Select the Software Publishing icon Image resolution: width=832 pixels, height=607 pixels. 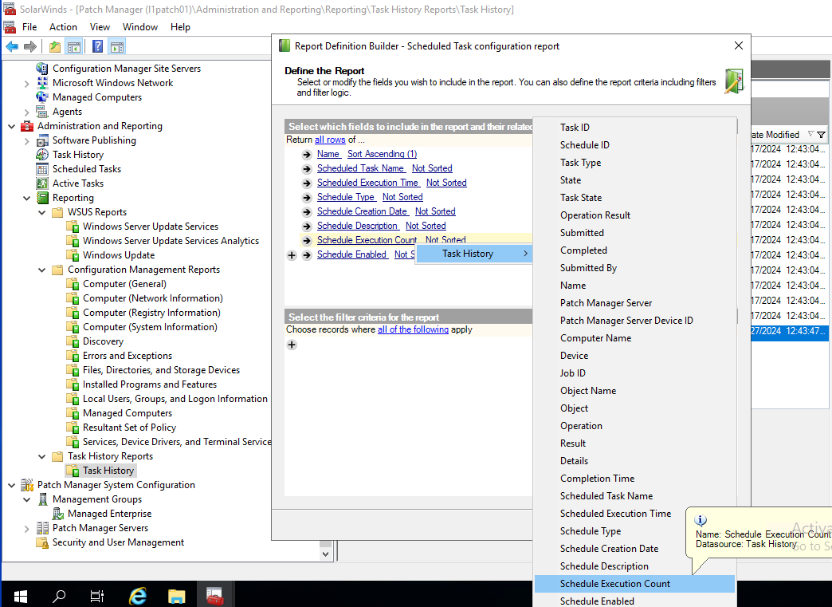42,140
